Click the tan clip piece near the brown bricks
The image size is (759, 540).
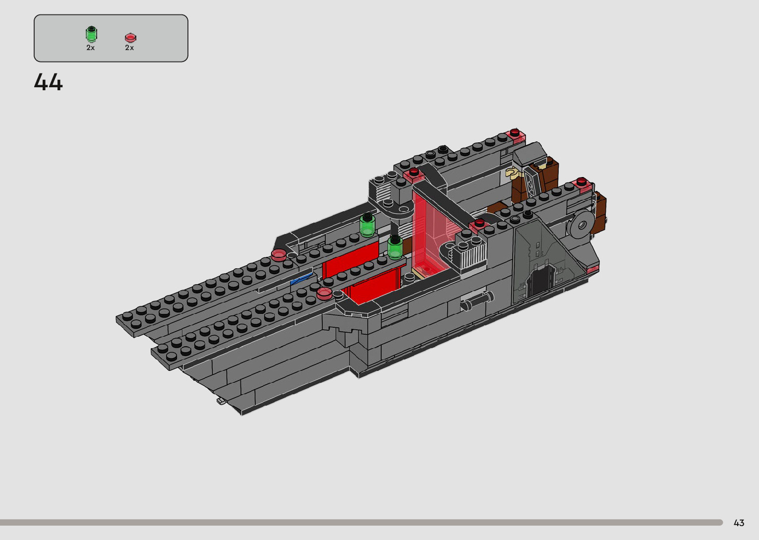(512, 173)
